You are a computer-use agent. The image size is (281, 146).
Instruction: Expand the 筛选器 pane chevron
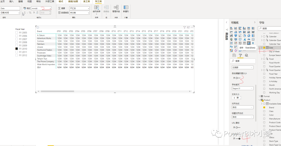click(x=227, y=22)
